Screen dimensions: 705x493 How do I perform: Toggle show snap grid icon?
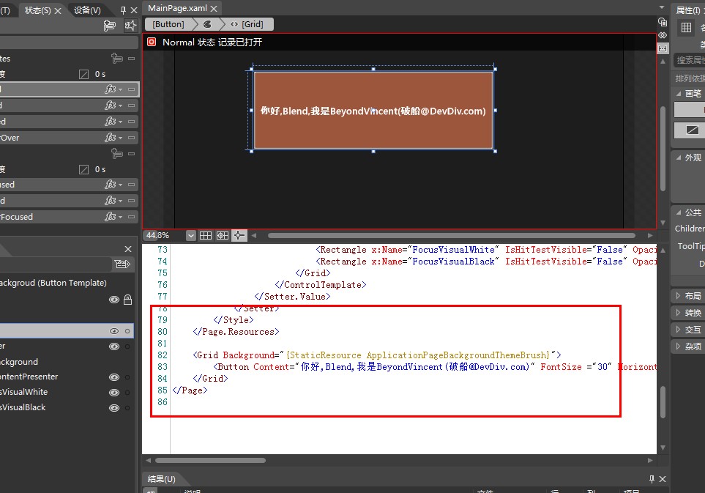pos(206,235)
